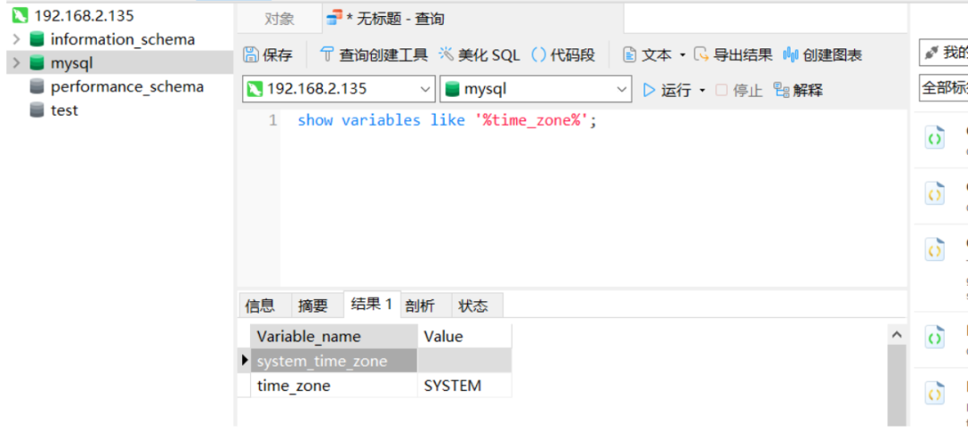
Task: Click the 美化 SQL beautify button
Action: (479, 55)
